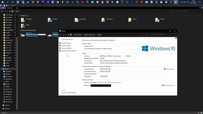Go to Control Panel Home
203x114 pixels.
click(x=67, y=39)
